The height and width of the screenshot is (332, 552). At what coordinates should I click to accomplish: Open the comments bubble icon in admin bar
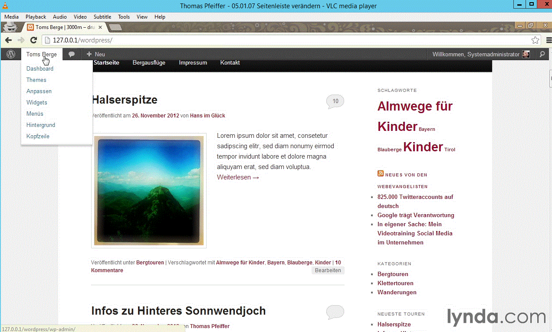[72, 54]
